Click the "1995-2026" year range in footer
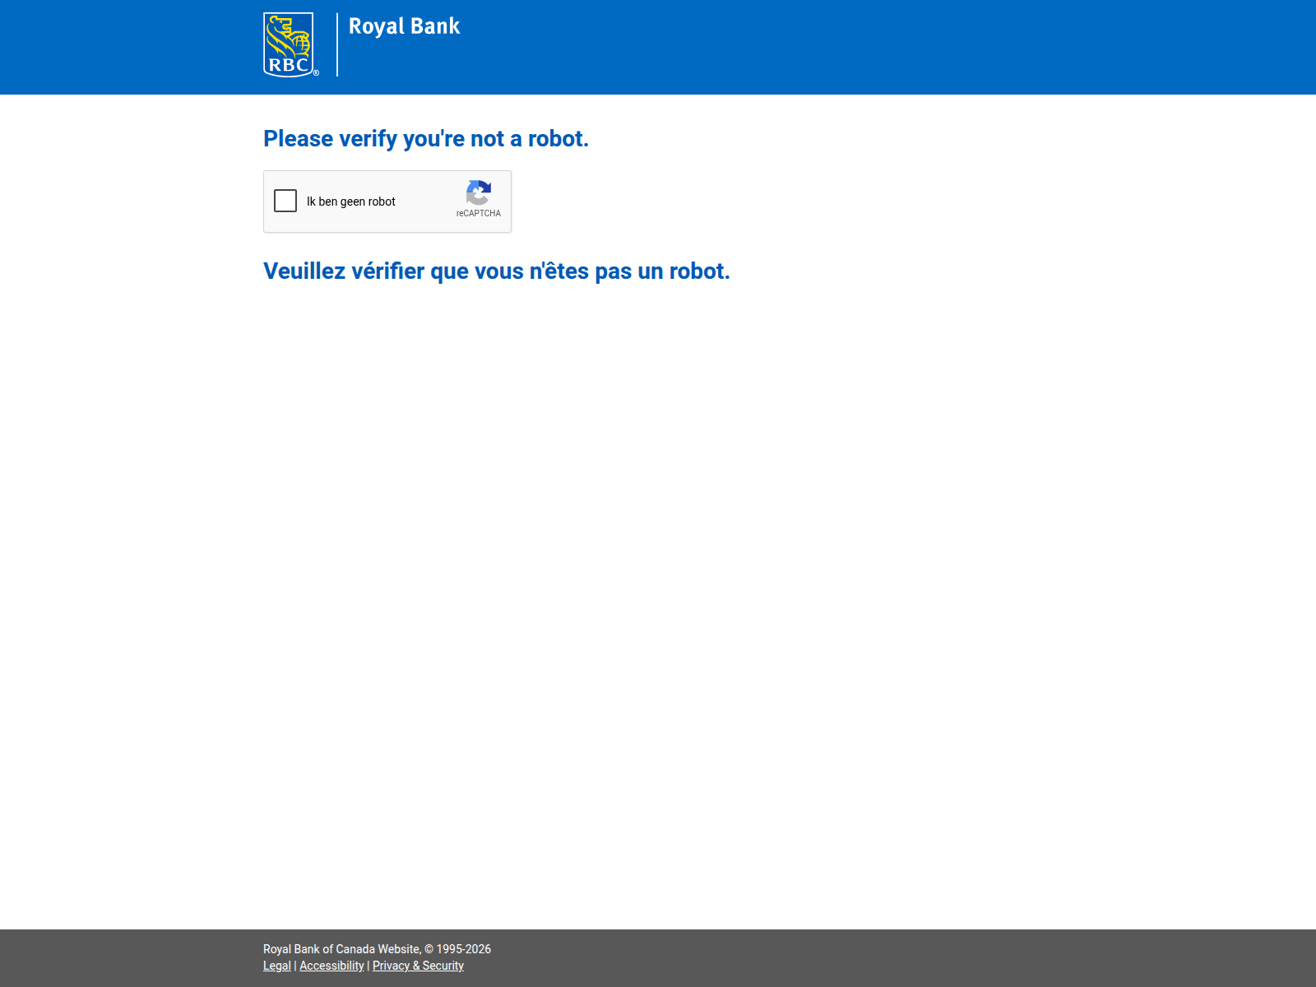Viewport: 1316px width, 987px height. tap(463, 949)
